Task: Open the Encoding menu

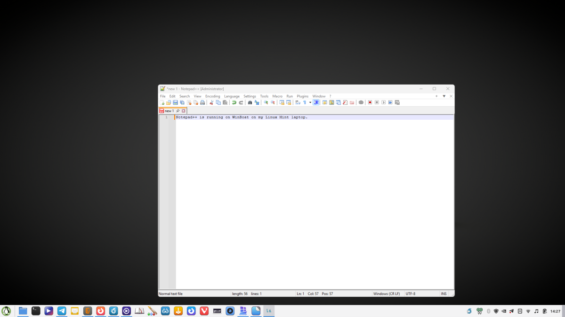Action: [213, 96]
